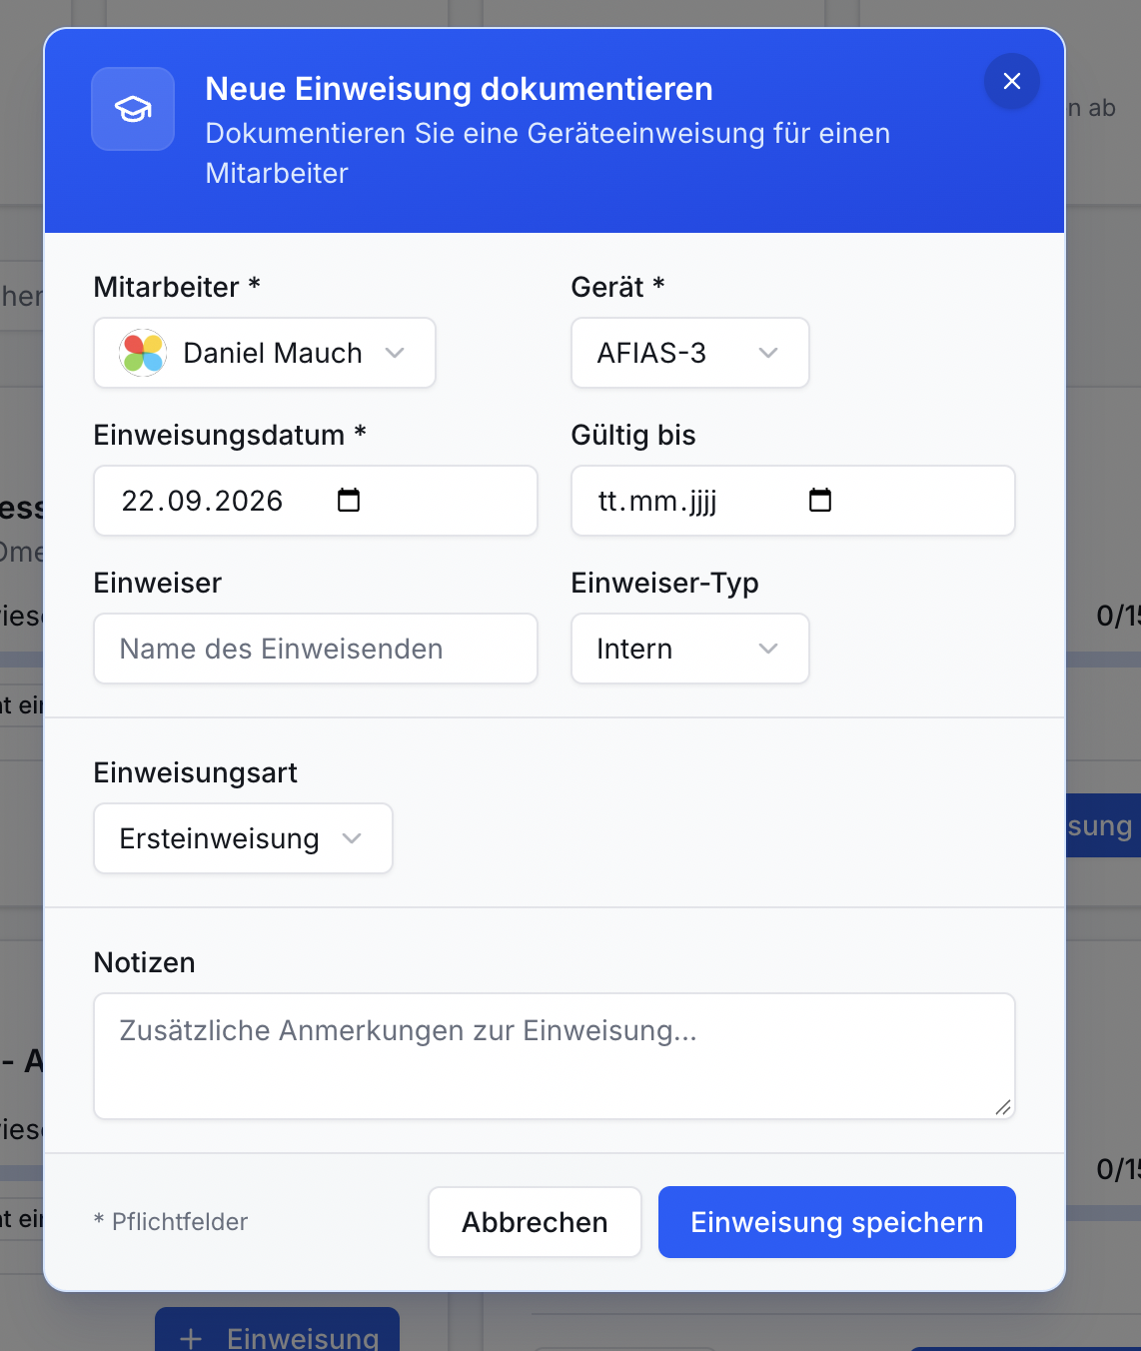Open calendar picker for Gültig bis

click(x=820, y=500)
